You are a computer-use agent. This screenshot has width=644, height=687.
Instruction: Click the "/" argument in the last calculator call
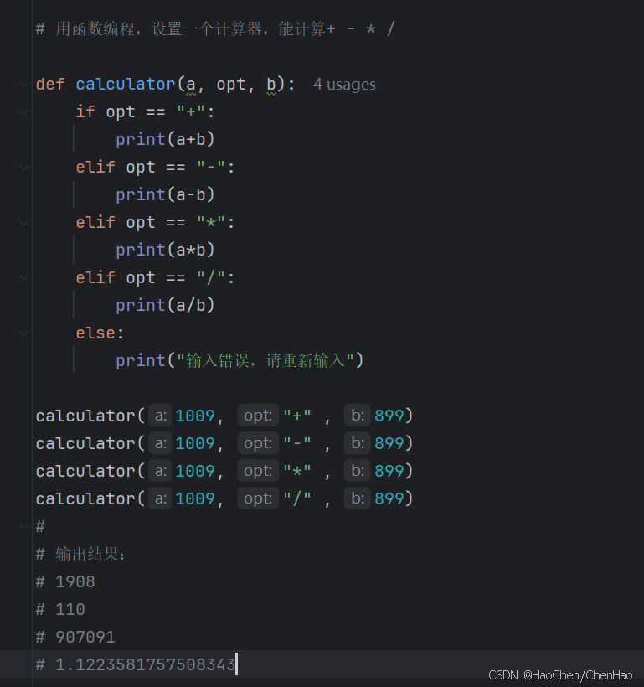(297, 498)
